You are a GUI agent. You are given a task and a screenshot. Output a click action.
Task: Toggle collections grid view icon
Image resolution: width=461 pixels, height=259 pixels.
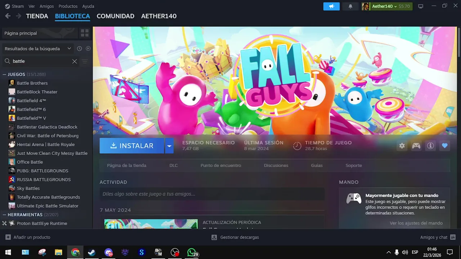(85, 33)
